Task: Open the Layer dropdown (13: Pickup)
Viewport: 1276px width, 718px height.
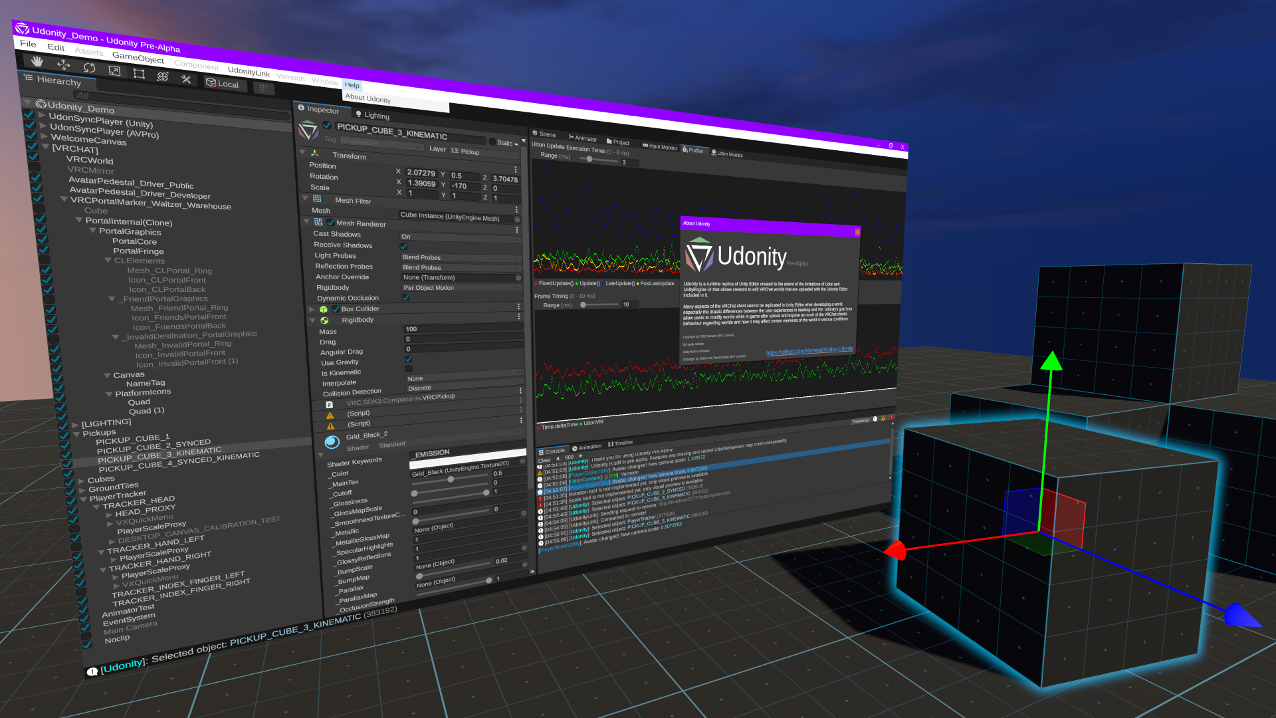Action: click(484, 152)
